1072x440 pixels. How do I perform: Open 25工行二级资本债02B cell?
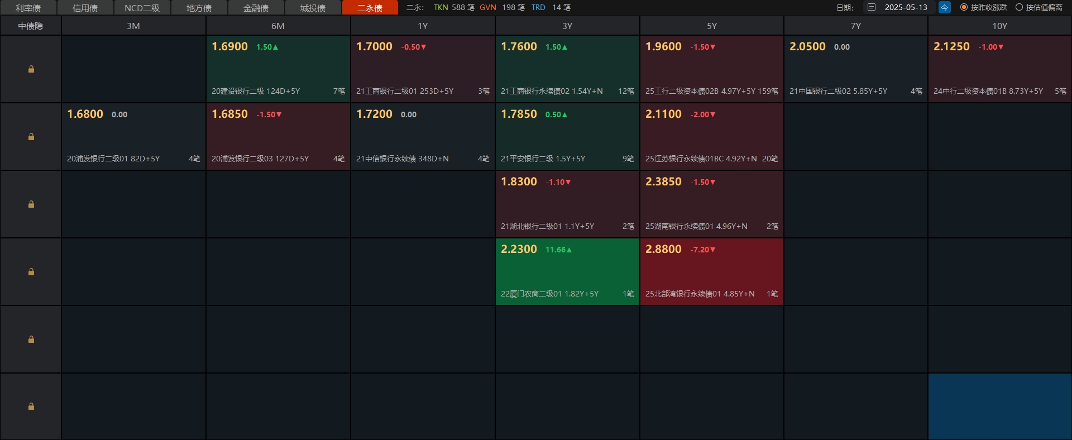(x=712, y=69)
